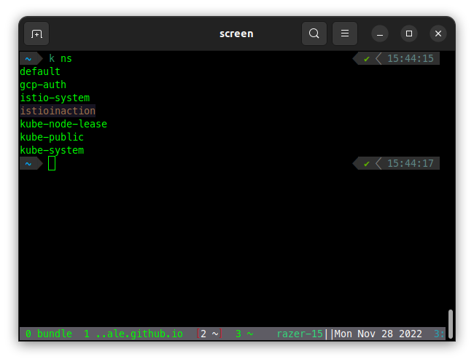Viewport: 474px width, 362px height.
Task: Click the terminal scrollbar handle
Action: [x=451, y=324]
